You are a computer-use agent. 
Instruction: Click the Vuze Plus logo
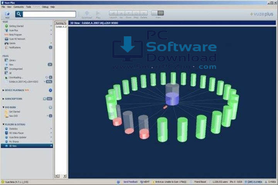pos(261,14)
